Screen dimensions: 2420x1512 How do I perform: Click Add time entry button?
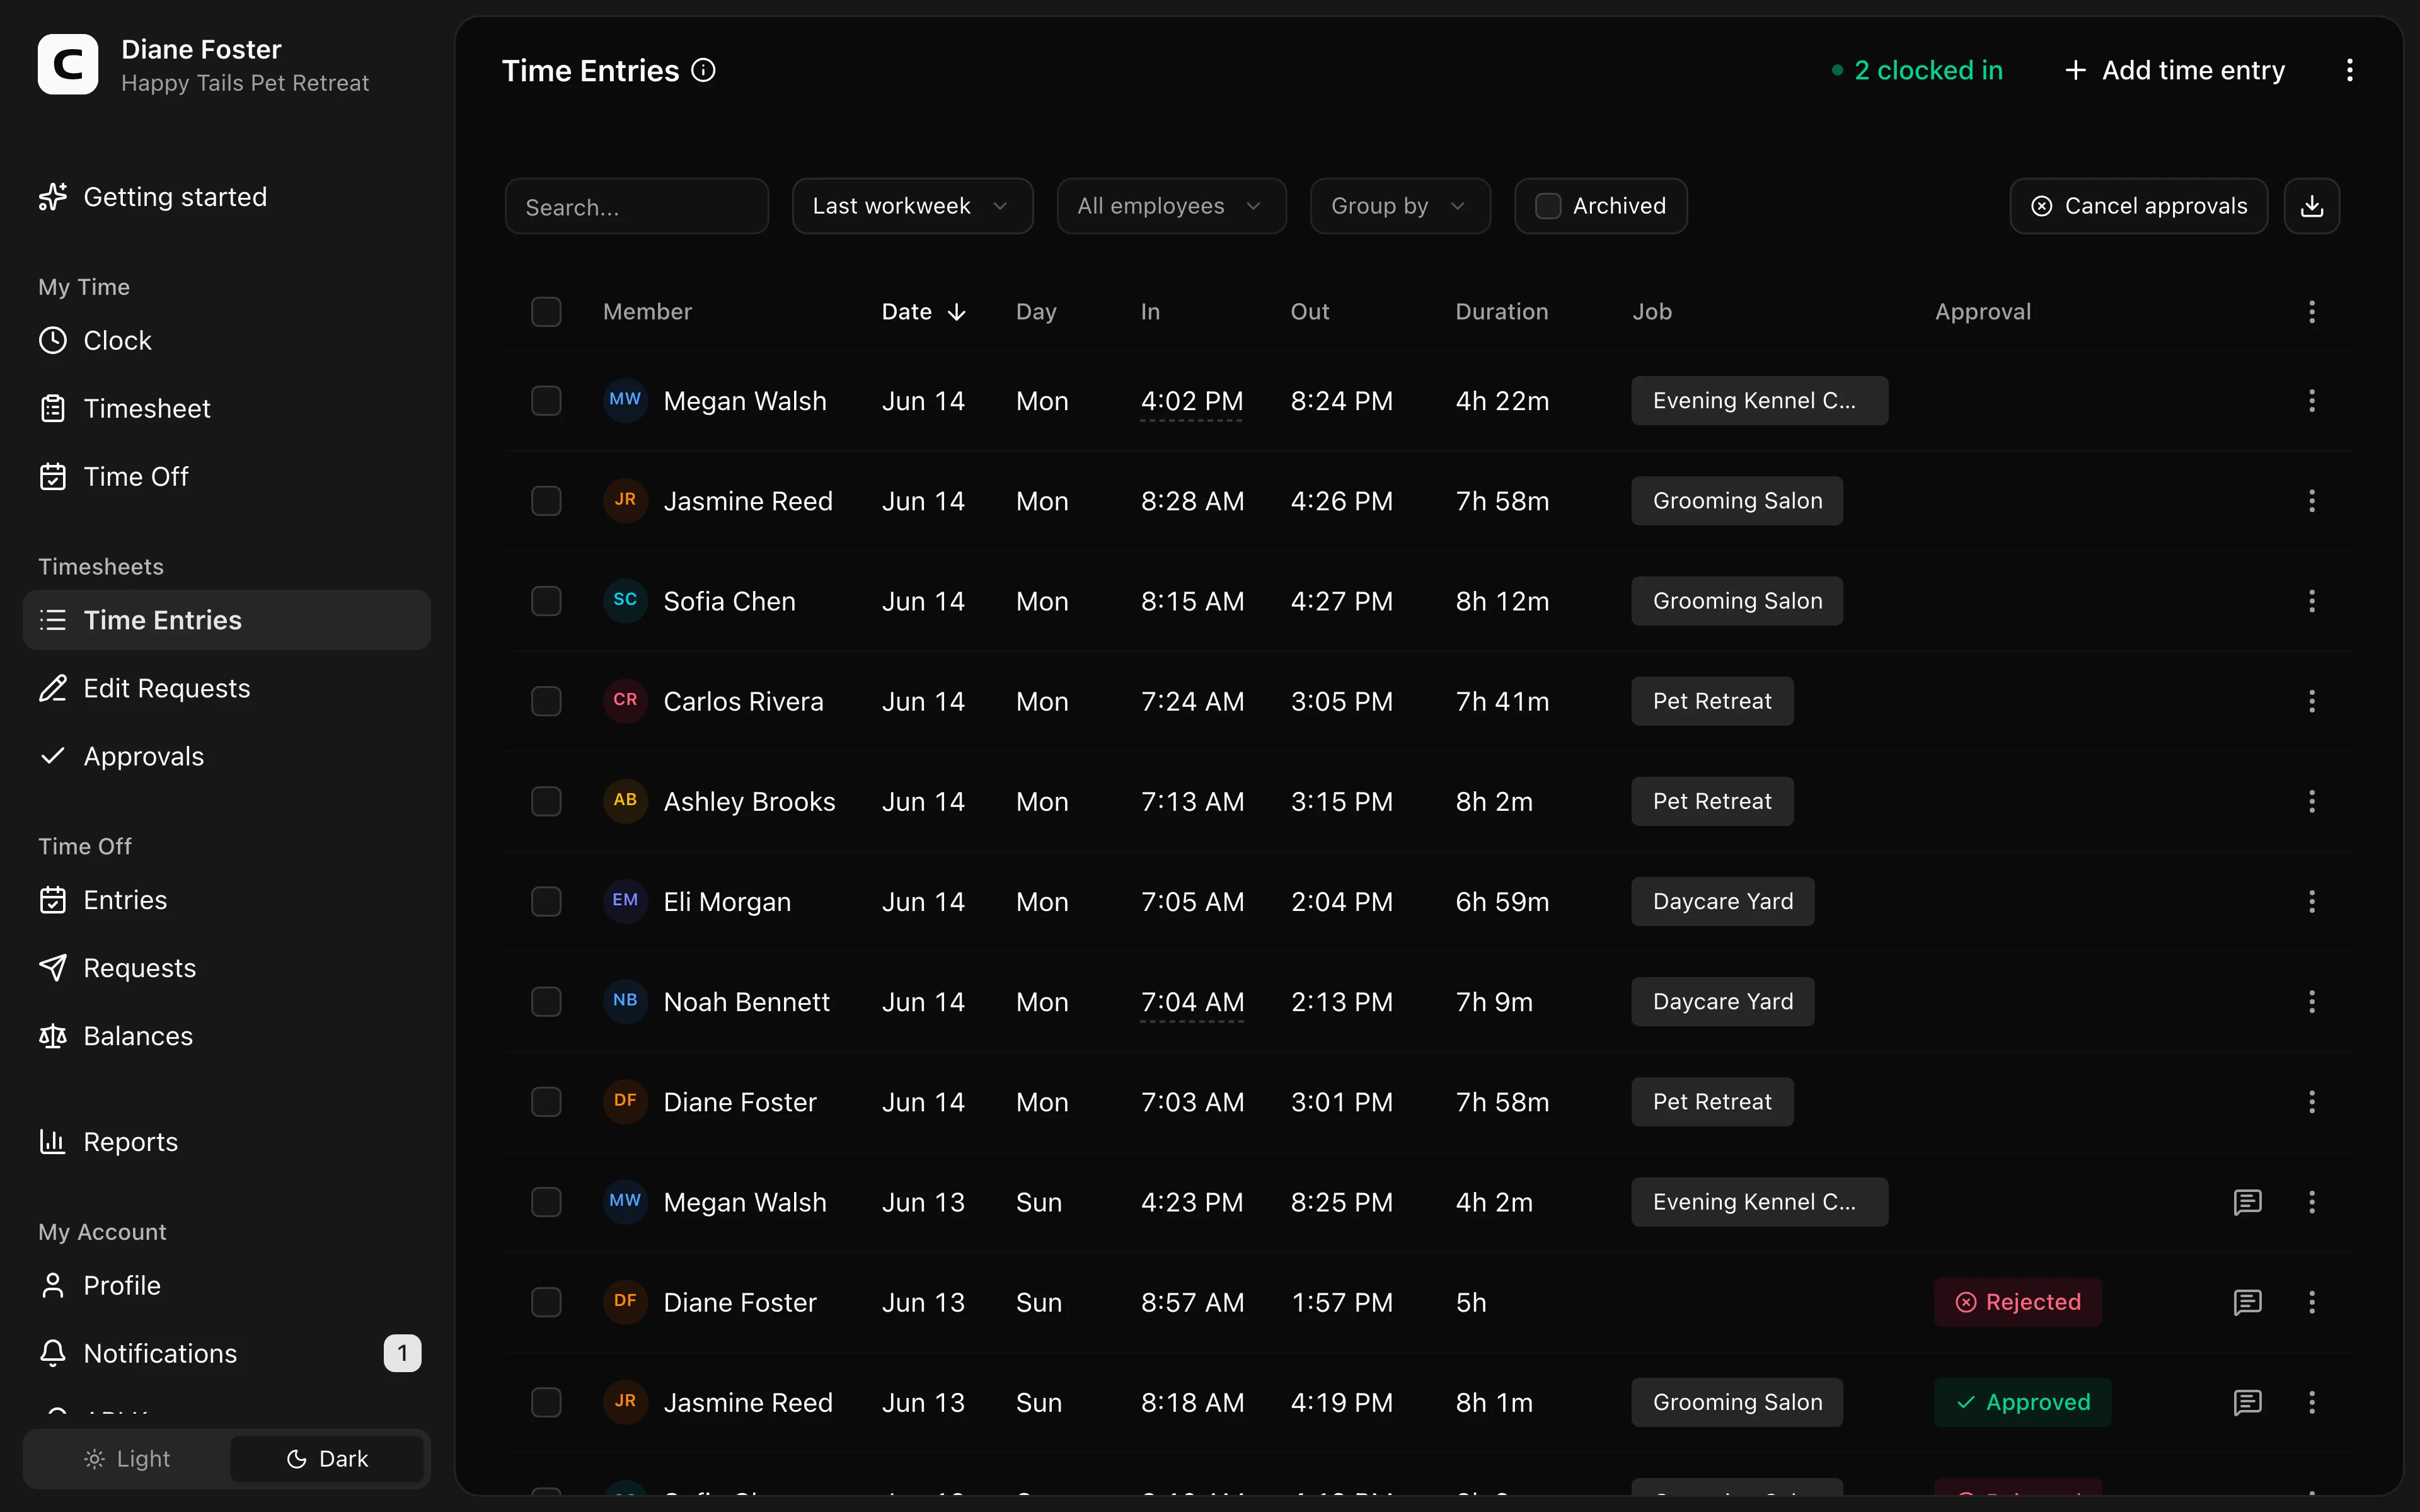coord(2175,70)
